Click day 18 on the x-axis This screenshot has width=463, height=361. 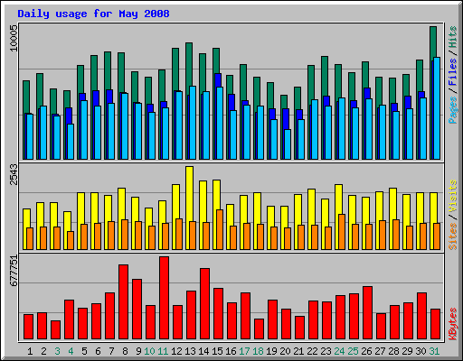(x=258, y=351)
